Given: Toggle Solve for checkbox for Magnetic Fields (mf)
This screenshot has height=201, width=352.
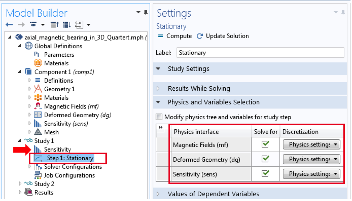Looking at the screenshot, I should [265, 144].
